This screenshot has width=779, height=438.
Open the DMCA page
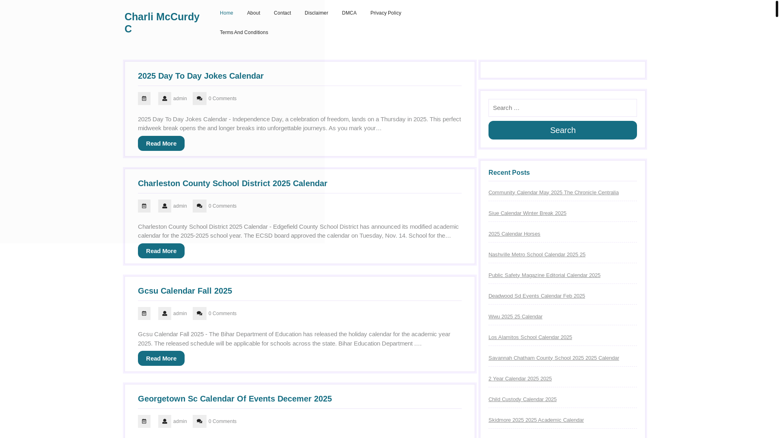click(x=349, y=13)
